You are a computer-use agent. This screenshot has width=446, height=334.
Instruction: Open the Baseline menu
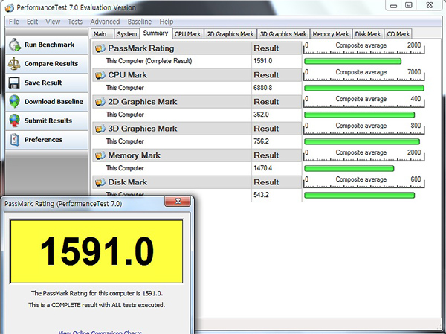(x=140, y=22)
